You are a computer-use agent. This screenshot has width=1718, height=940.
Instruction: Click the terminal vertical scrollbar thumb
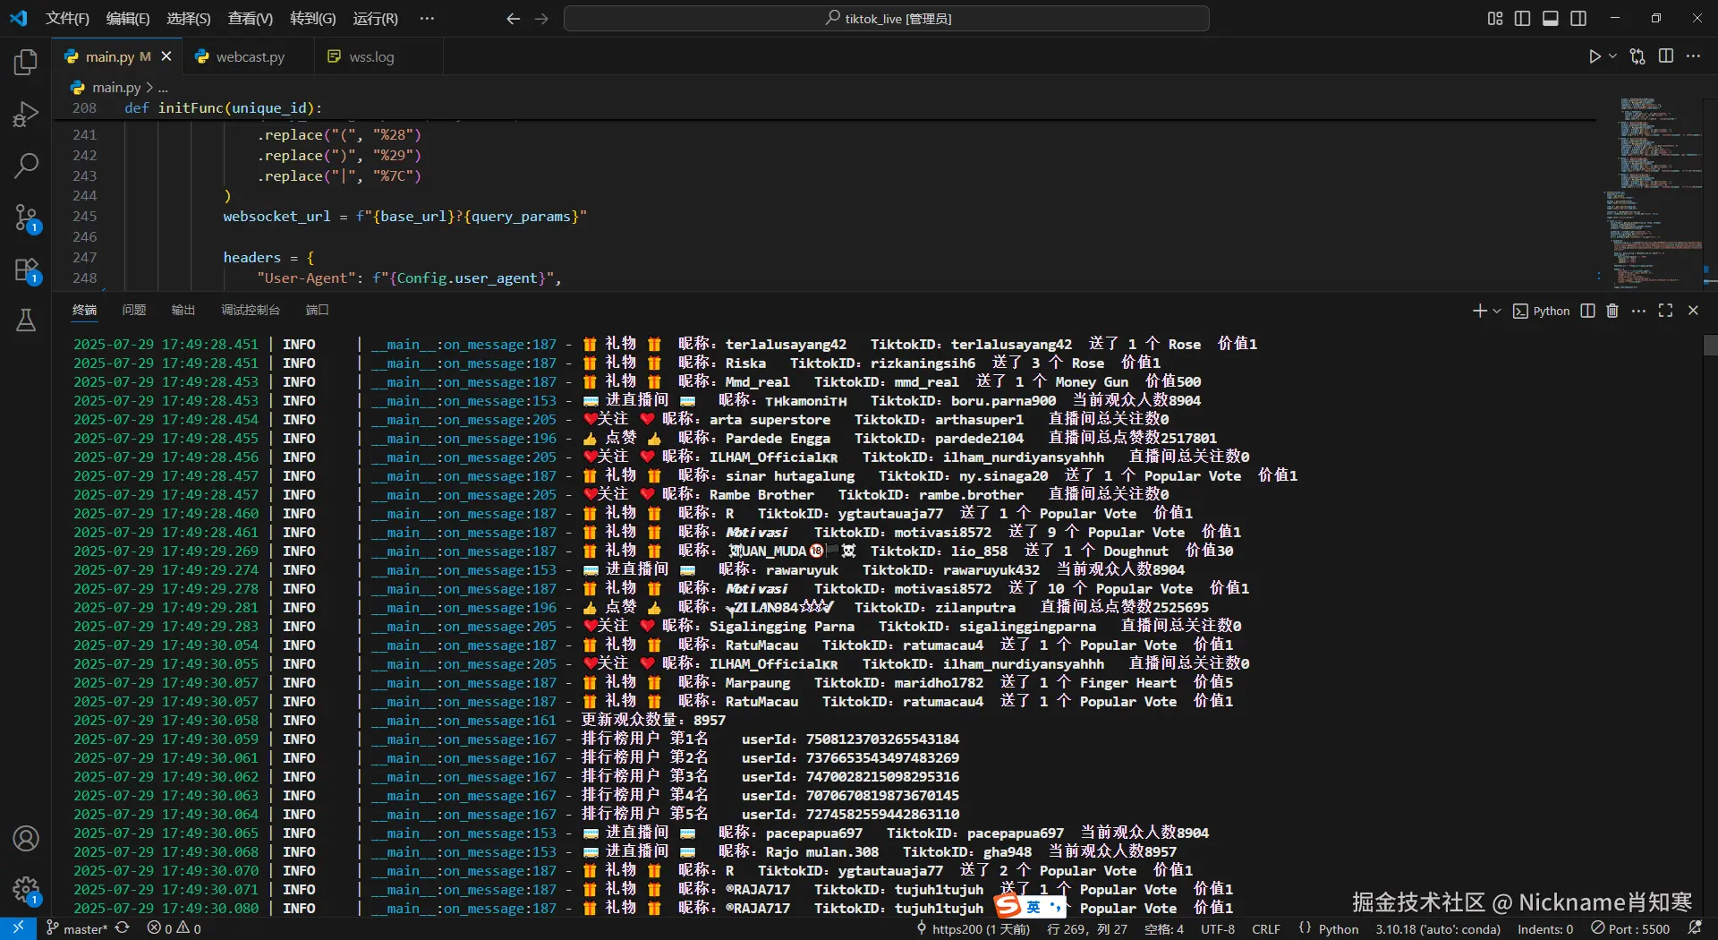(1710, 346)
